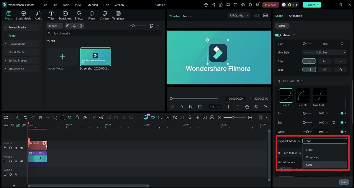Choose Ping-pong playback mode option
354x188 pixels.
point(324,157)
